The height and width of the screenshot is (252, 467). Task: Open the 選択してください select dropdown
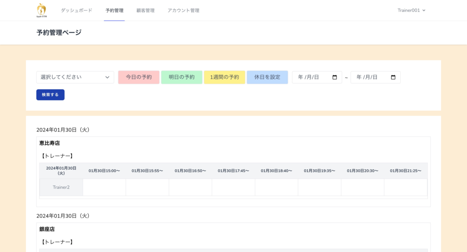[x=75, y=77]
